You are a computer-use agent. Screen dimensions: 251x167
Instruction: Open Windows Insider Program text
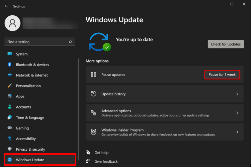(122, 130)
